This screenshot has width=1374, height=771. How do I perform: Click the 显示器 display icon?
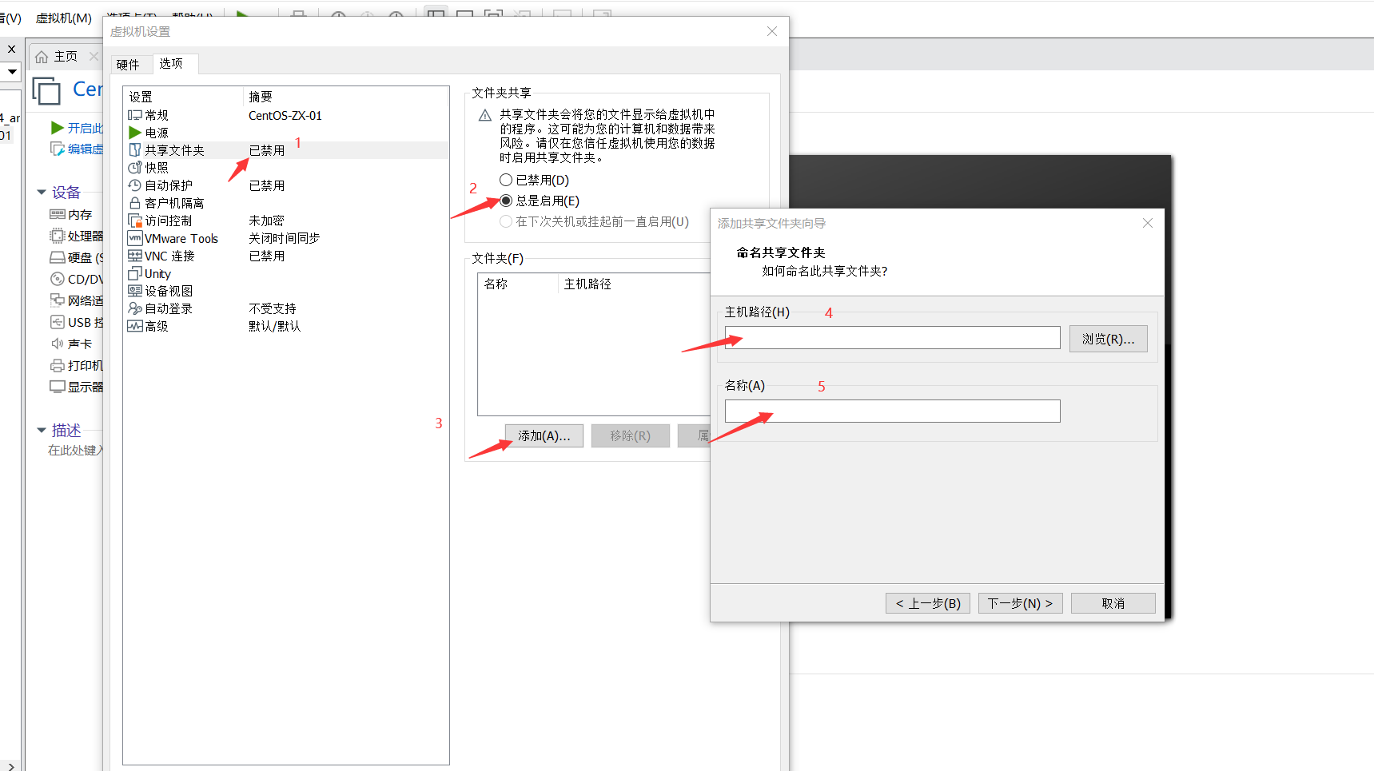58,387
